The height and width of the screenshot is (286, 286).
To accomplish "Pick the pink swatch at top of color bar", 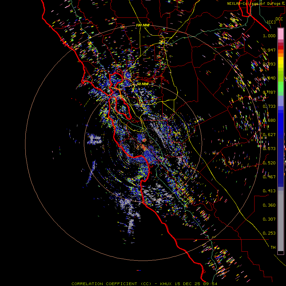I will click(x=281, y=34).
